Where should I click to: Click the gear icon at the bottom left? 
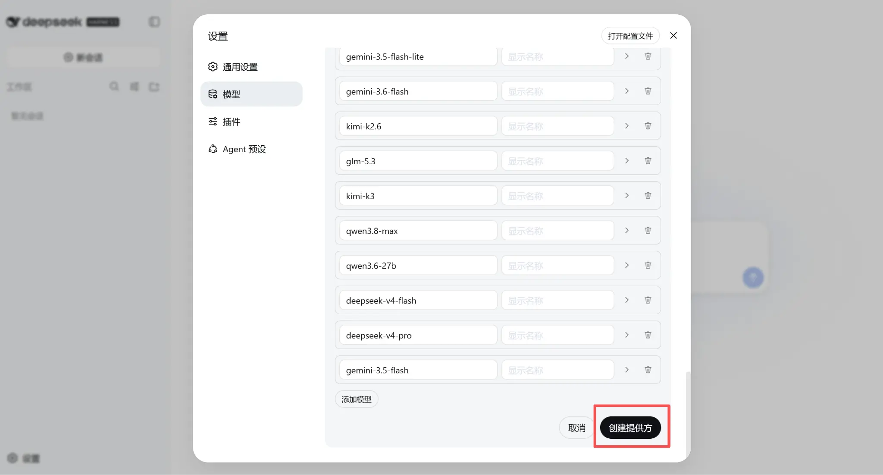13,458
